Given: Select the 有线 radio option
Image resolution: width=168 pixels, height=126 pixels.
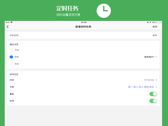Looking at the screenshot, I should click(11, 64).
